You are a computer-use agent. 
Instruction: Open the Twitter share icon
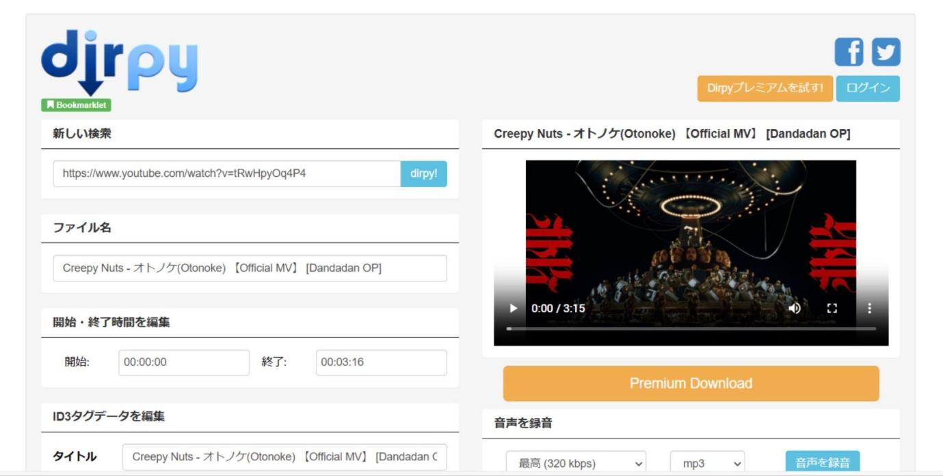(x=886, y=52)
